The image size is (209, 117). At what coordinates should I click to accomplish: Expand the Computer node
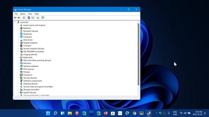(x=18, y=37)
